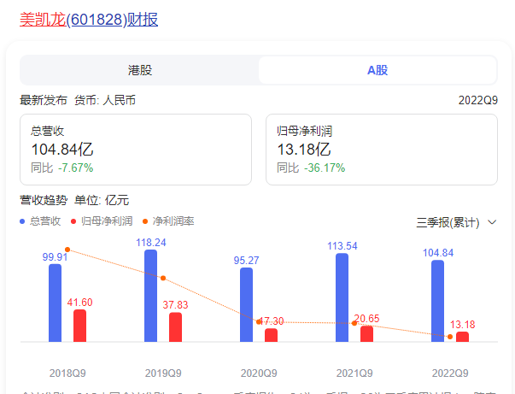The height and width of the screenshot is (394, 515).
Task: Toggle the 总营收 legend series
Action: (x=44, y=221)
